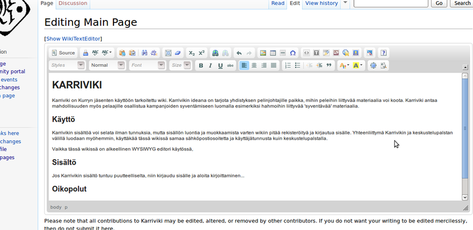Maximize the editor with the toolbar icon
Viewport: 473px width, 230px height.
point(373,65)
